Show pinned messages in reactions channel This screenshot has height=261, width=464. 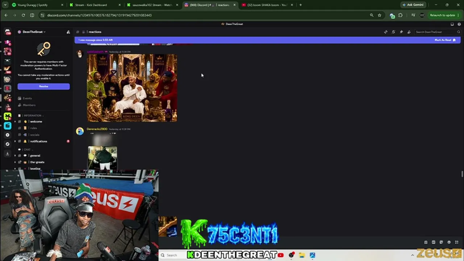(401, 32)
